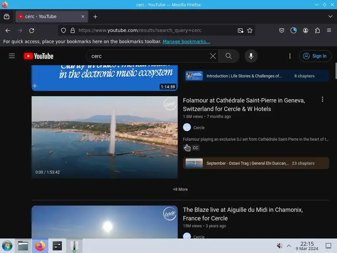Go back with the browser back arrow
The image size is (337, 253).
pos(8,31)
